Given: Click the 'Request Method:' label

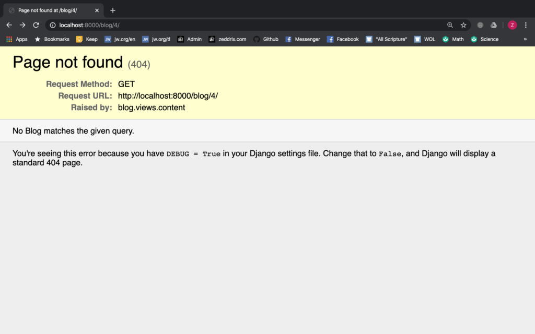Looking at the screenshot, I should pyautogui.click(x=79, y=84).
